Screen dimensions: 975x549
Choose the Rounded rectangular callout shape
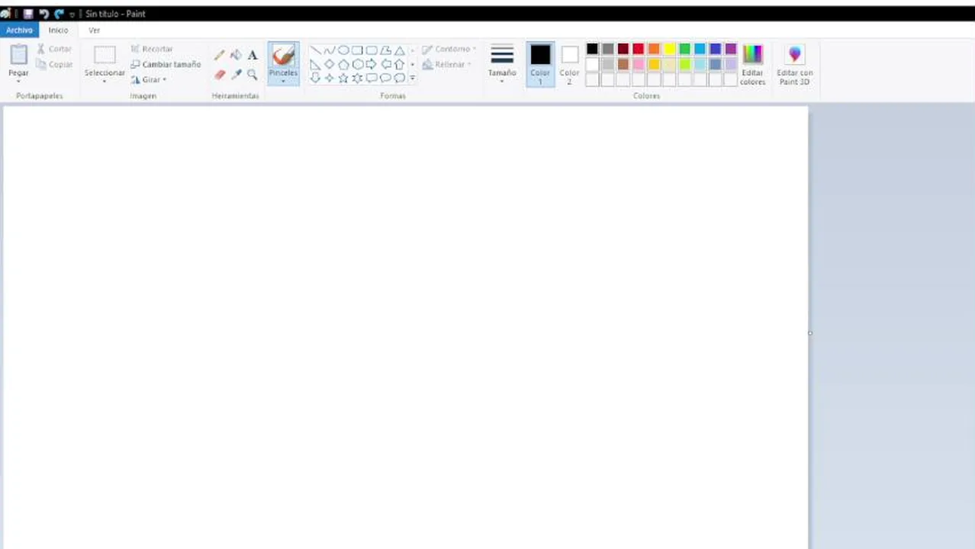pos(372,78)
